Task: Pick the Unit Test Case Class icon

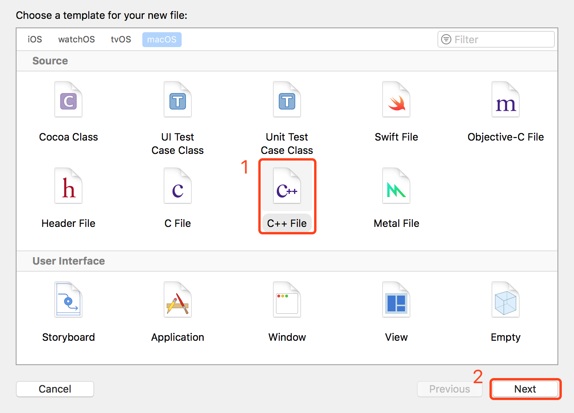Action: click(287, 99)
